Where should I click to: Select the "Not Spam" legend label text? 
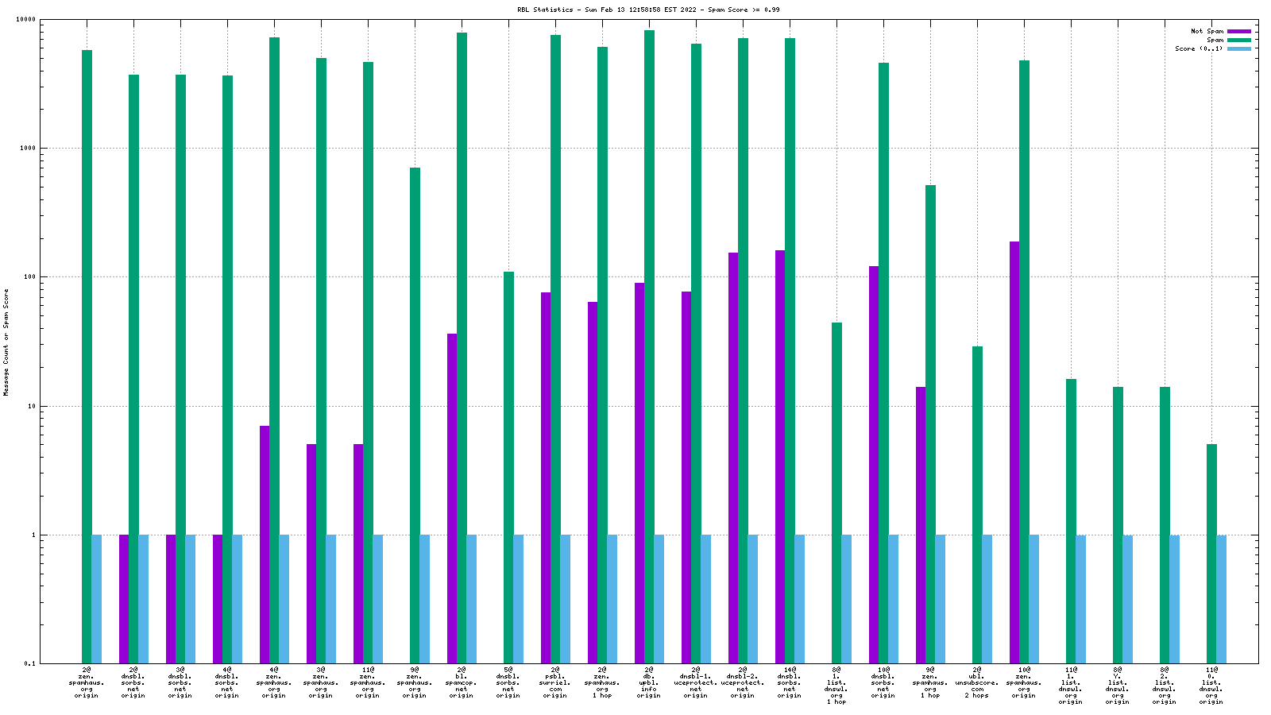coord(1207,32)
